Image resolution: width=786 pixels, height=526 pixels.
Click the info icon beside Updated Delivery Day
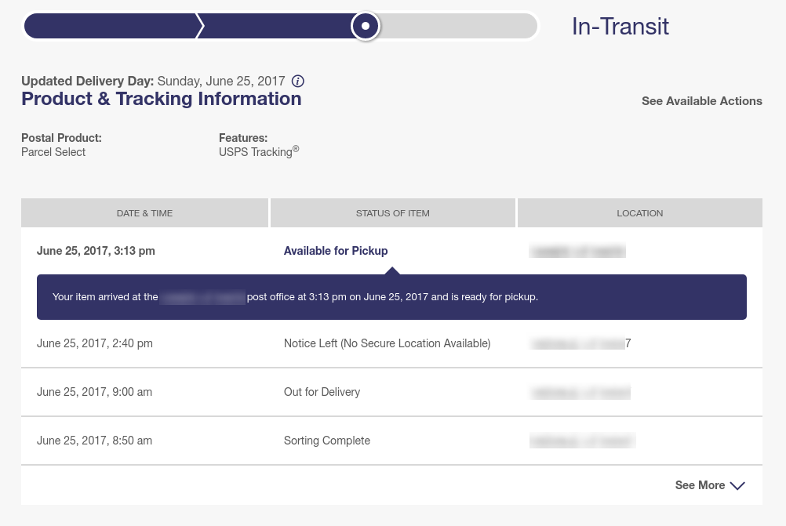(x=298, y=81)
